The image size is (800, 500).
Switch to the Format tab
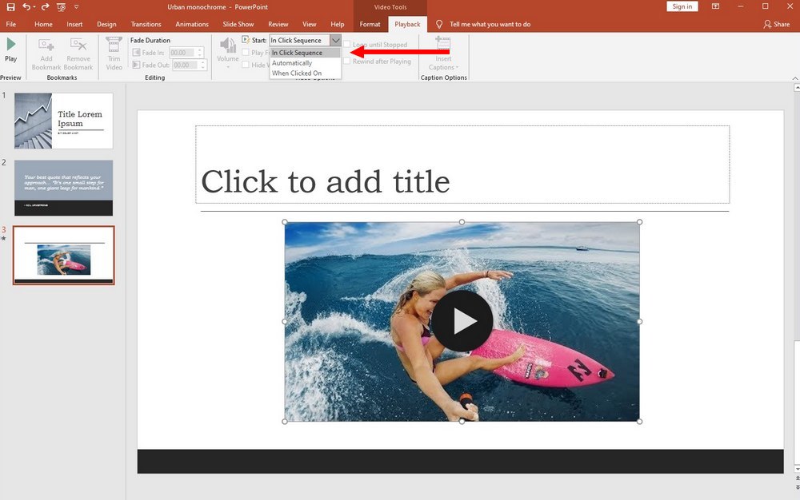tap(370, 24)
